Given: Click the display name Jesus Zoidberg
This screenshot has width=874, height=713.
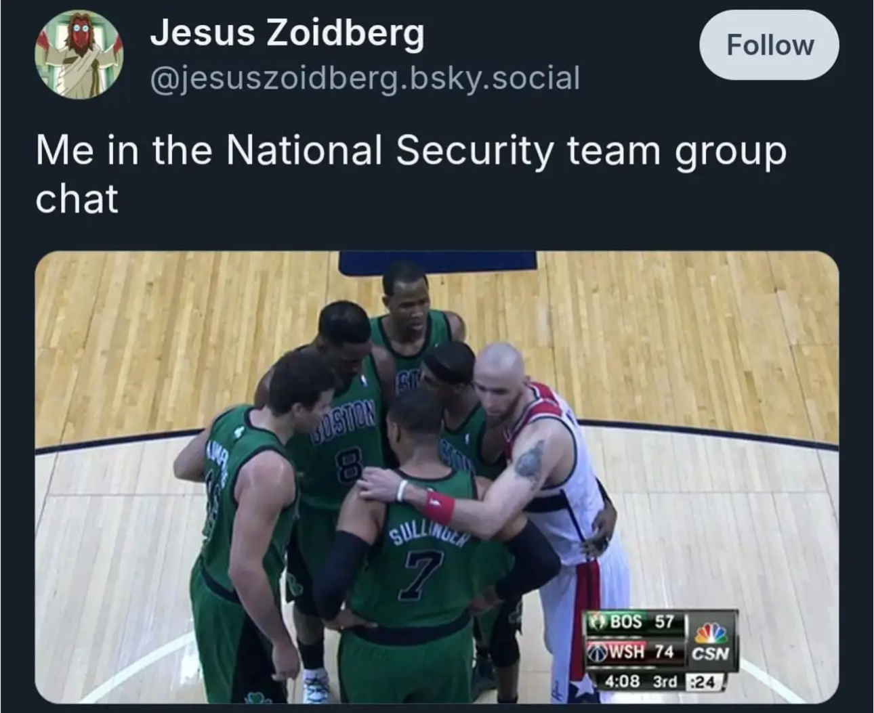Looking at the screenshot, I should click(x=287, y=33).
